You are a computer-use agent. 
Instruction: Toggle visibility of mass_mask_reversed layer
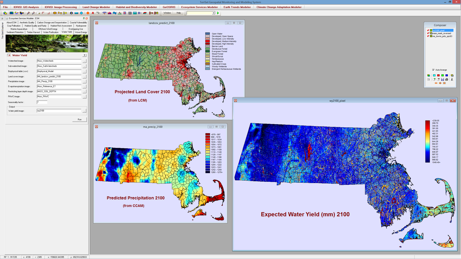click(428, 33)
